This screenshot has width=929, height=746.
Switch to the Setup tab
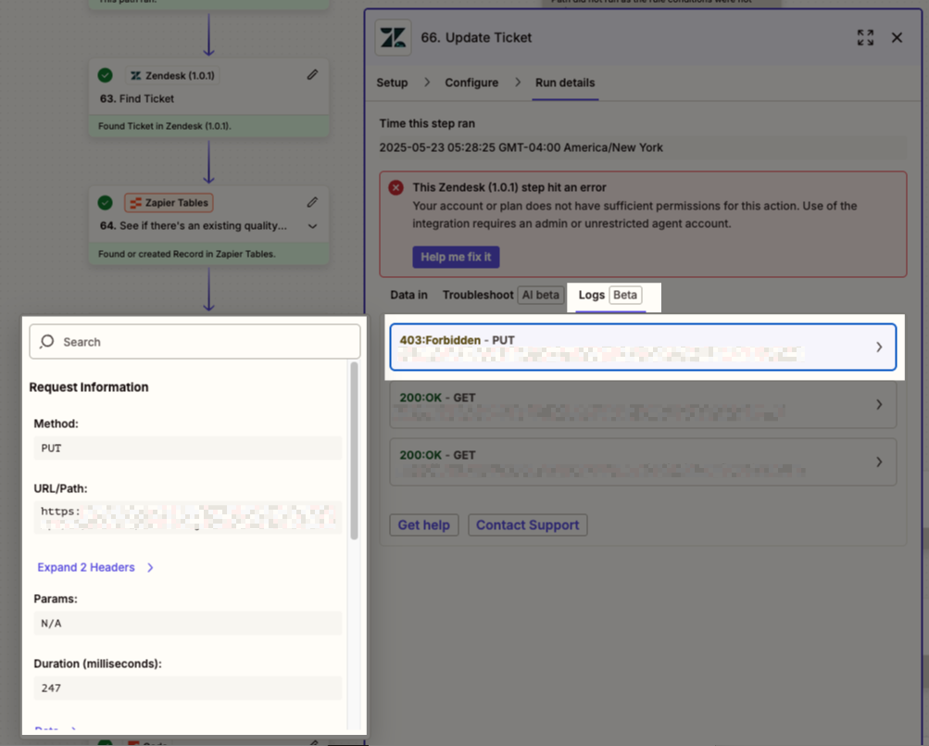[x=392, y=82]
